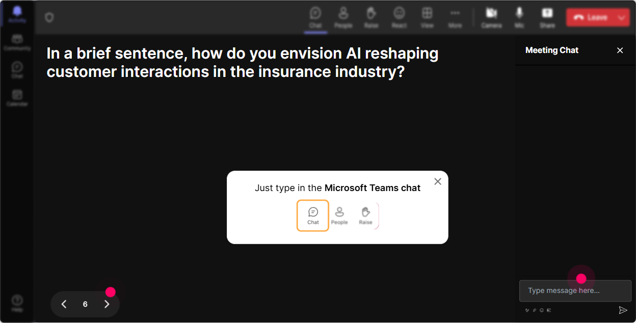Raise hand using the meeting toolbar
Image resolution: width=636 pixels, height=323 pixels.
click(372, 17)
